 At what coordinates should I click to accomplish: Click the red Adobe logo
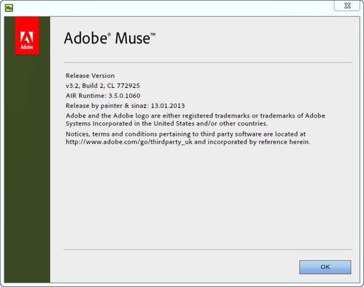27,36
